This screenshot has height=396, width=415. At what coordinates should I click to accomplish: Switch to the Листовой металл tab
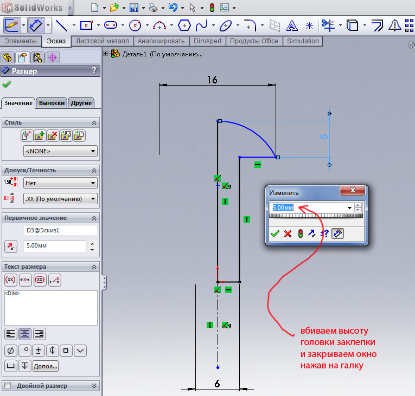tap(103, 41)
